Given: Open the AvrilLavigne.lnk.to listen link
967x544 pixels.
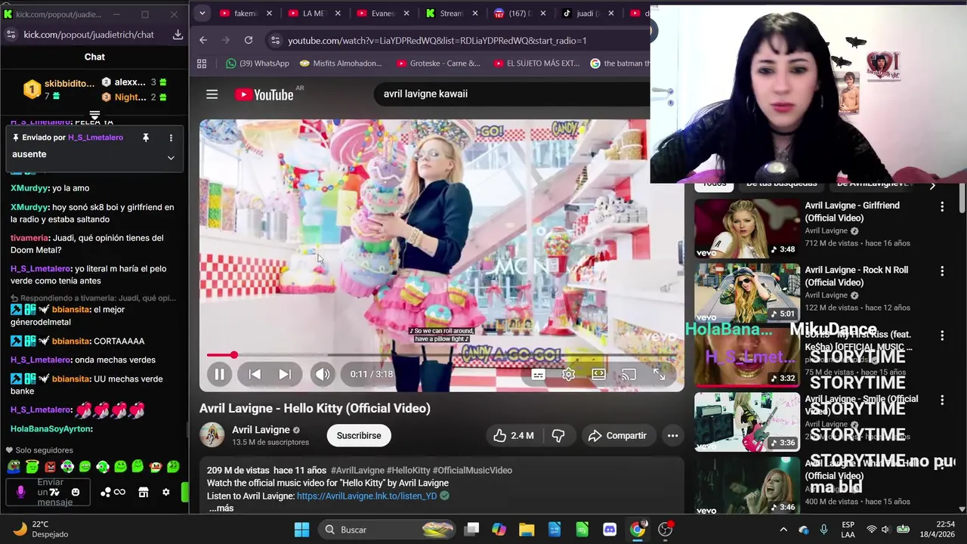Looking at the screenshot, I should (366, 496).
